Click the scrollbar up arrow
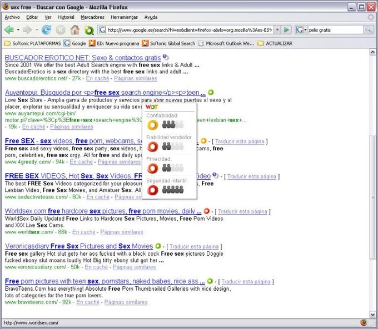The height and width of the screenshot is (329, 378). click(x=372, y=52)
